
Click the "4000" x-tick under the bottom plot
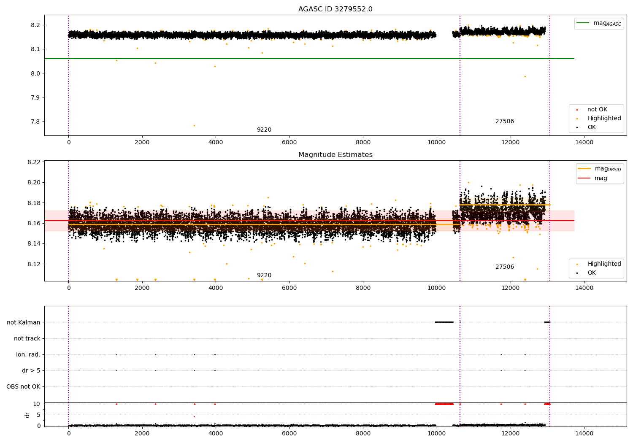[216, 434]
